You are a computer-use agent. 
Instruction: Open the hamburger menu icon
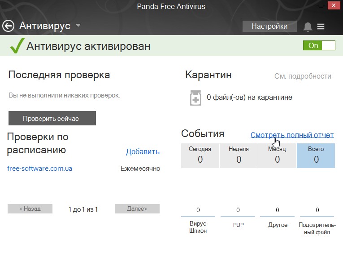click(321, 27)
